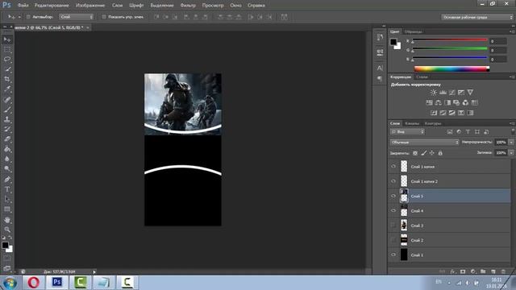
Task: Add a Channel Mixer adjustment icon
Action: point(465,102)
